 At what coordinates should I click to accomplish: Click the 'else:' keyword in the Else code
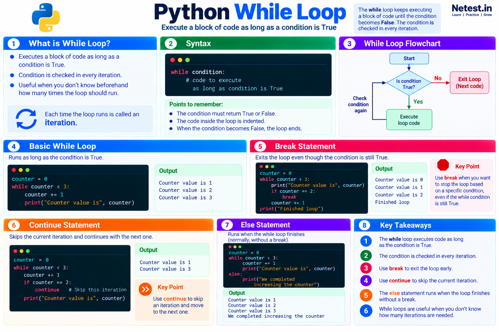point(235,274)
